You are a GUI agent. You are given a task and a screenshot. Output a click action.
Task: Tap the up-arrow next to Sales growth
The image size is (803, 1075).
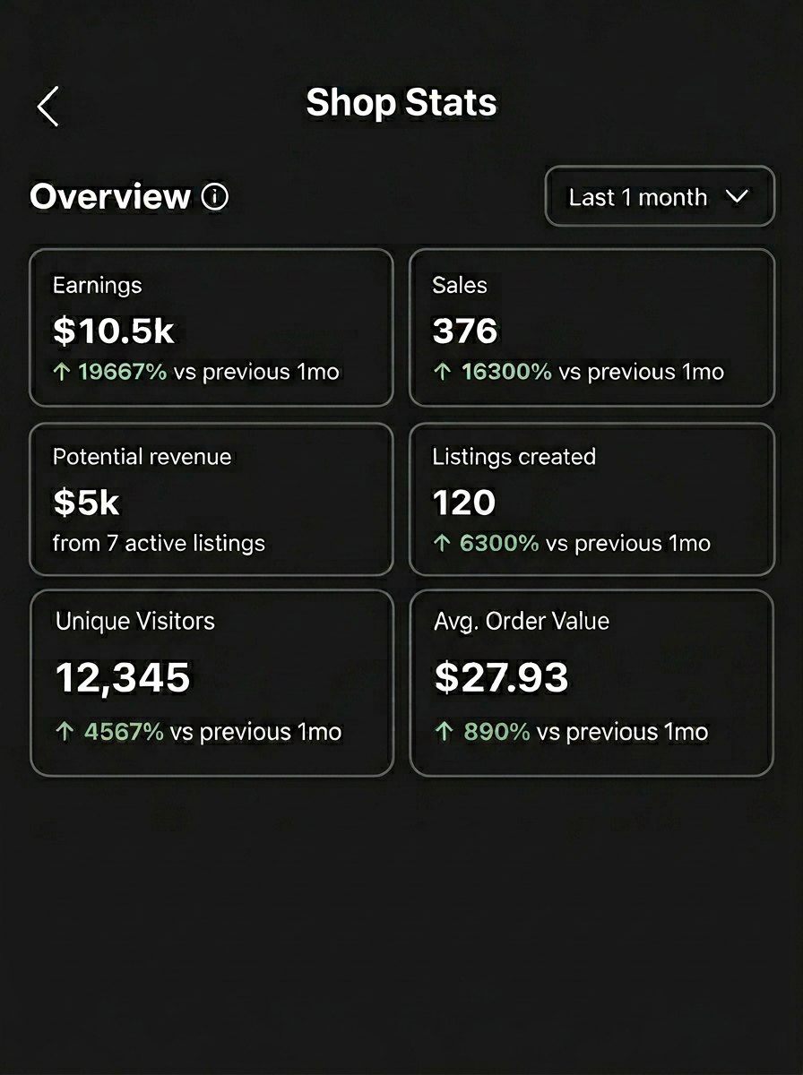[x=443, y=371]
